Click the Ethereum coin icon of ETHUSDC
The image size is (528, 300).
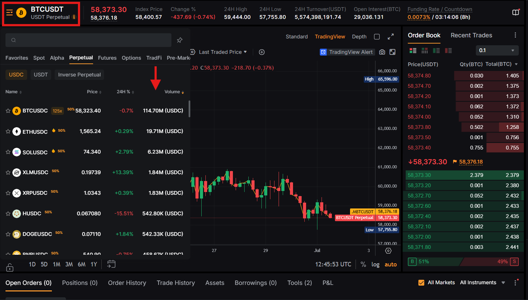coord(16,131)
